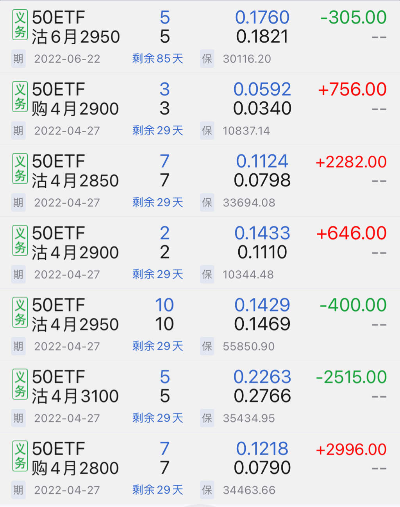Click the 义务 badge on 50ETF 沽6月2950

pos(20,25)
